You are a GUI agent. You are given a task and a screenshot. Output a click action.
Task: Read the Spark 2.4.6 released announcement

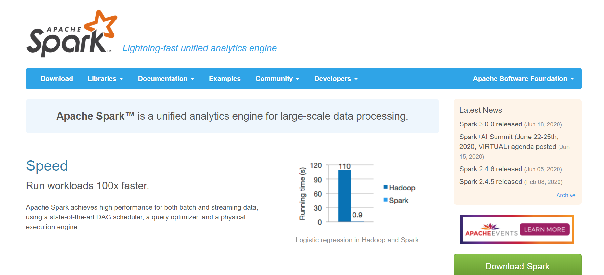491,169
